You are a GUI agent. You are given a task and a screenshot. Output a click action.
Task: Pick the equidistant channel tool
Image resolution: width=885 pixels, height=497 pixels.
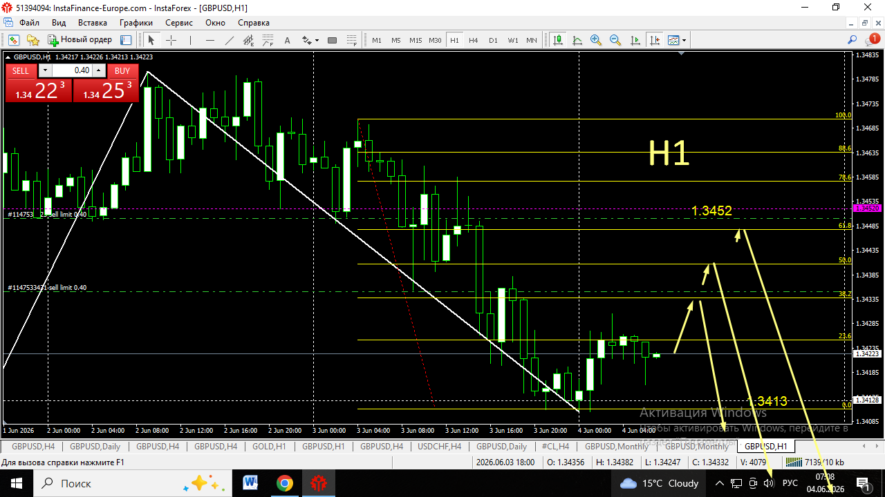click(x=249, y=40)
